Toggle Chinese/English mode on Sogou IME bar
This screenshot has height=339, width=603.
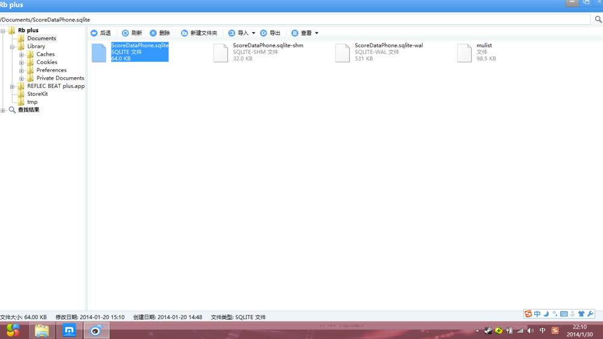537,314
